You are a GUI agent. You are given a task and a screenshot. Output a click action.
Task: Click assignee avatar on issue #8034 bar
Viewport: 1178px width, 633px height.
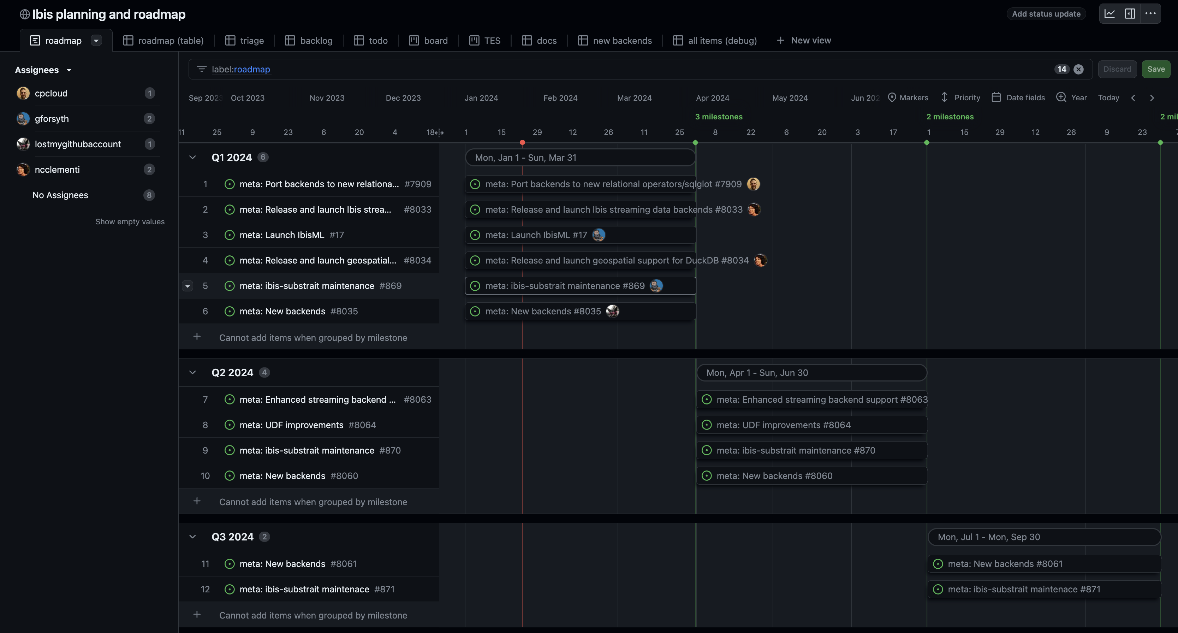point(761,260)
